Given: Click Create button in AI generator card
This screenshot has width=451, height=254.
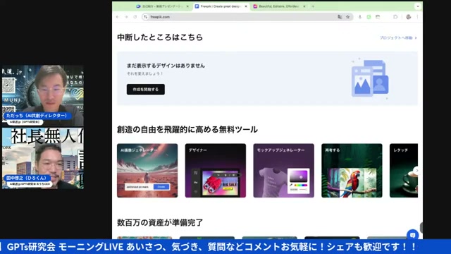Looking at the screenshot, I should pyautogui.click(x=161, y=187).
